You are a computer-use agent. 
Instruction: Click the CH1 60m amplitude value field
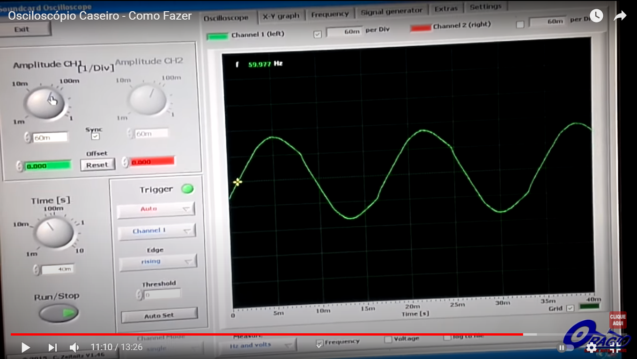(x=50, y=137)
